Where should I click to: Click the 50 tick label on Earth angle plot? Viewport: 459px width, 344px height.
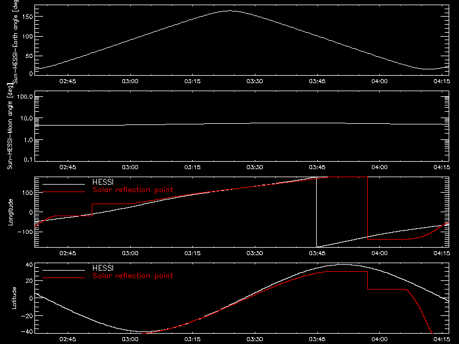pyautogui.click(x=29, y=56)
